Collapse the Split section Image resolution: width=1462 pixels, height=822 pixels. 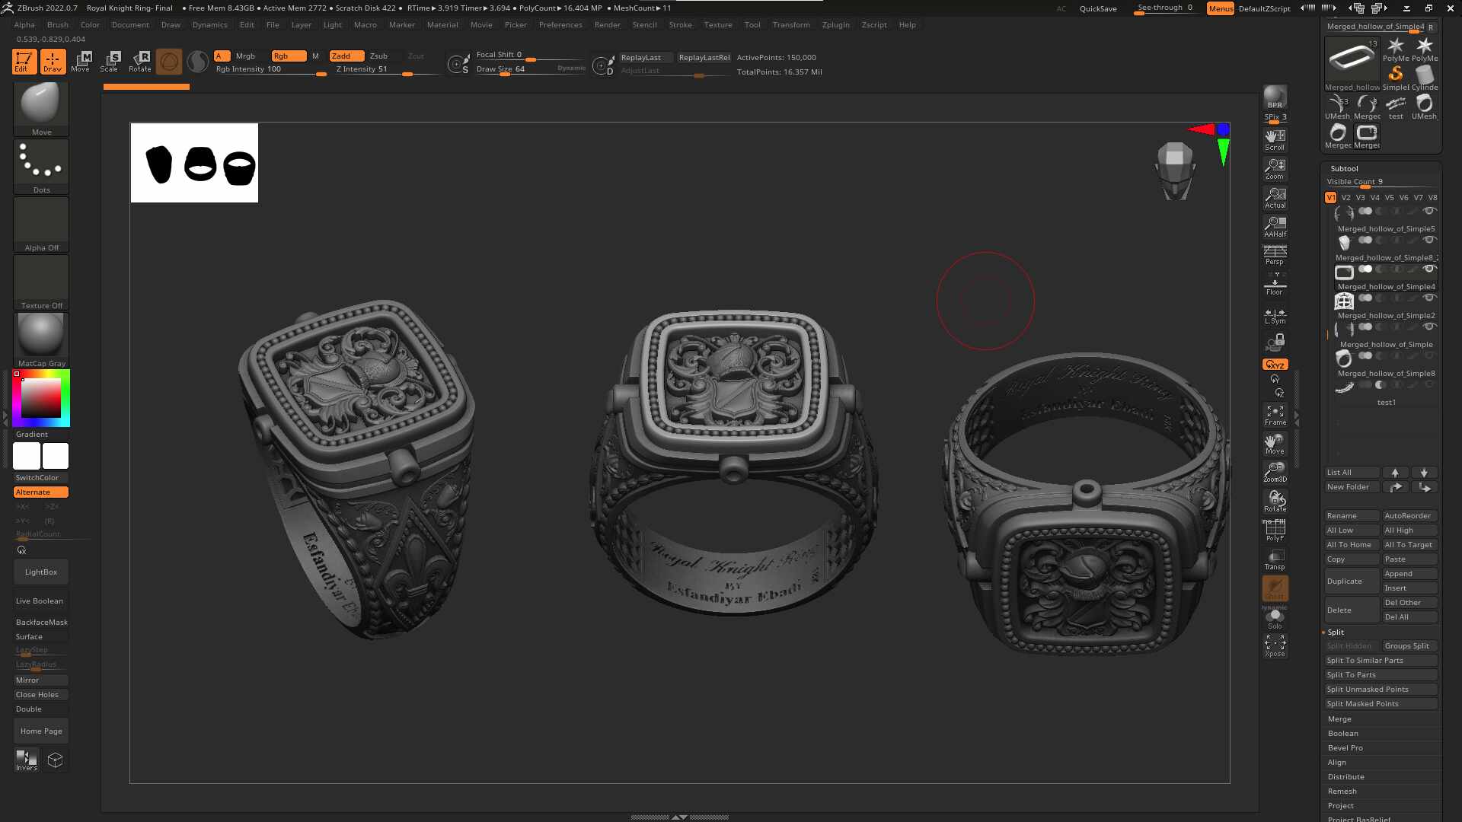click(x=1336, y=632)
